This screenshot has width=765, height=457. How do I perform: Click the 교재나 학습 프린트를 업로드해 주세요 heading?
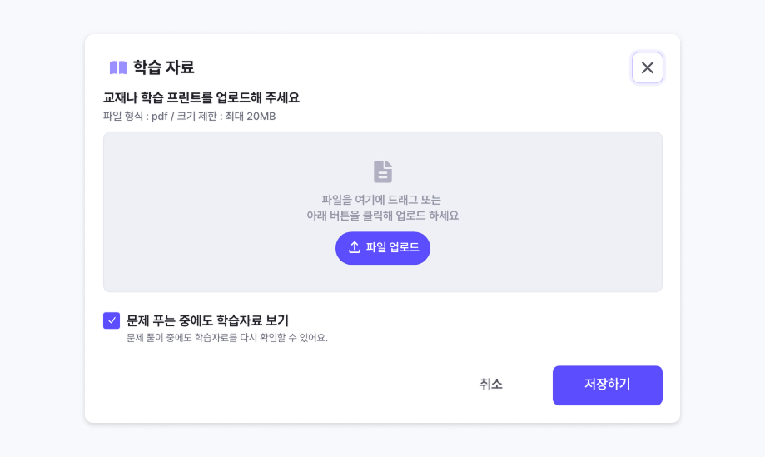pyautogui.click(x=201, y=97)
